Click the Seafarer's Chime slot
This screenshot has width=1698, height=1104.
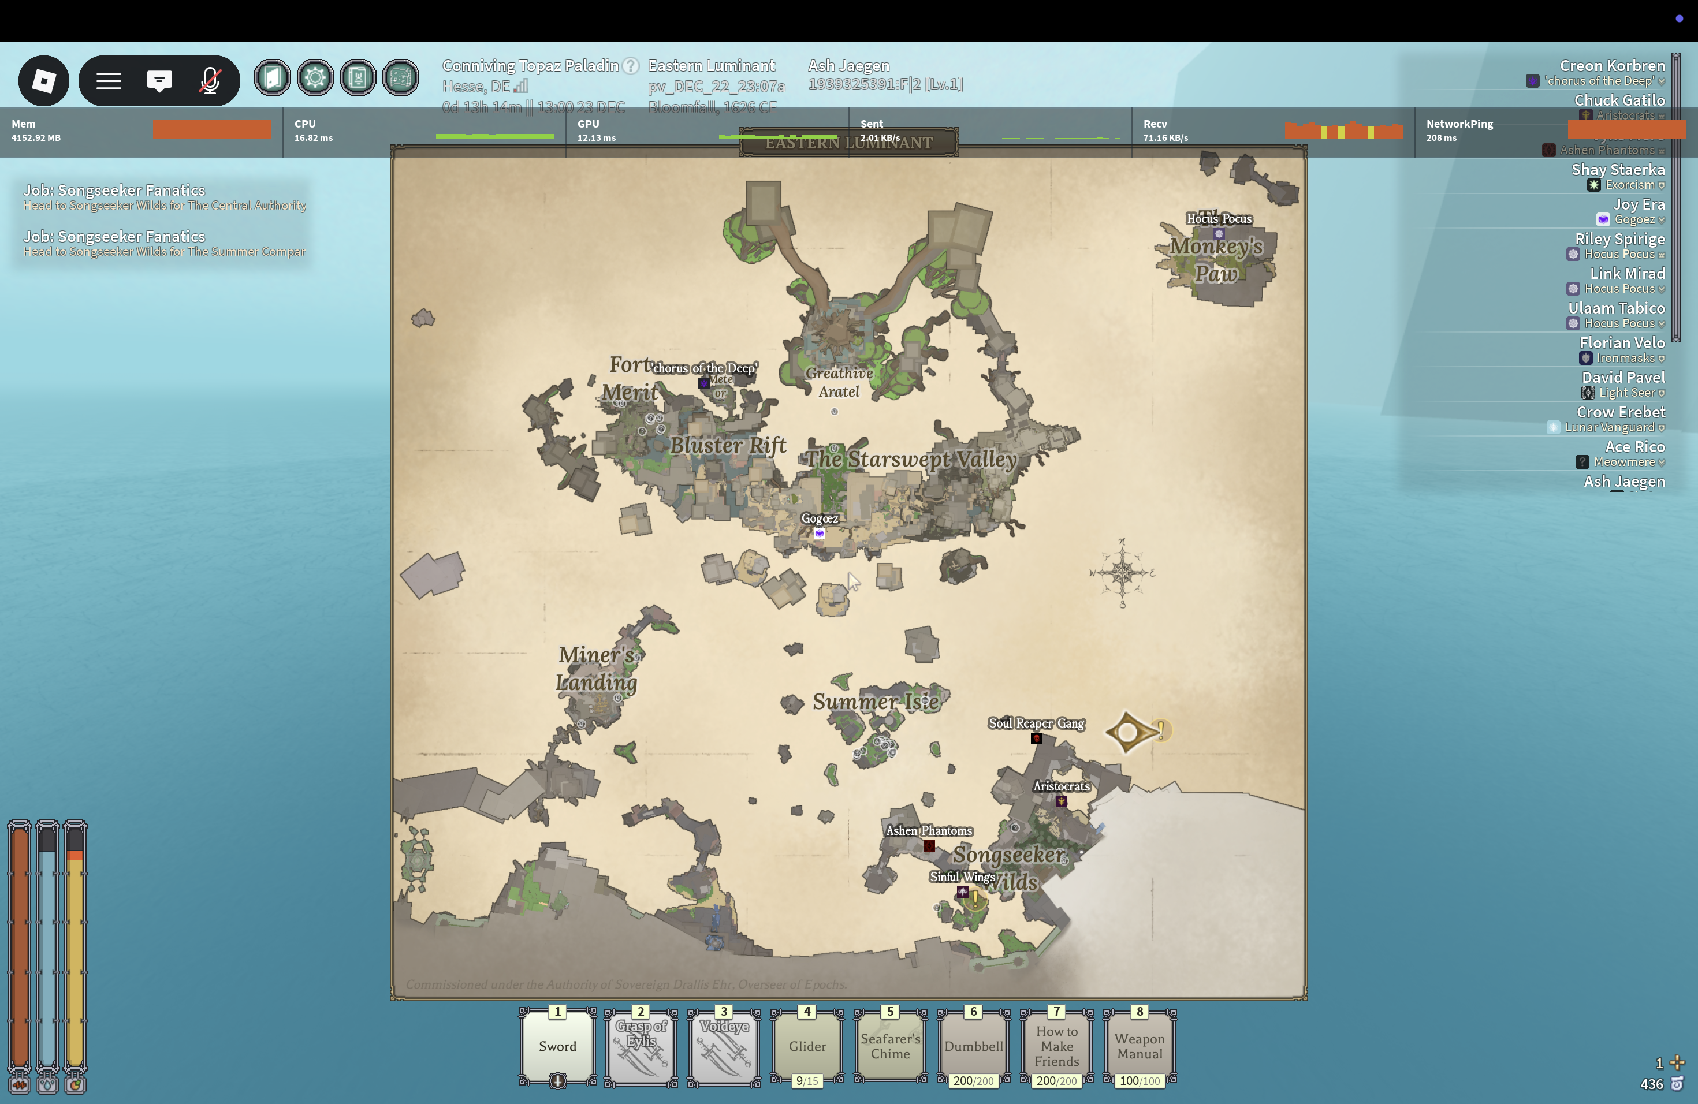coord(889,1046)
